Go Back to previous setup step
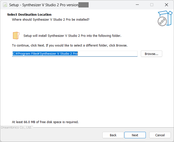The height and width of the screenshot is (142, 174). (113, 135)
